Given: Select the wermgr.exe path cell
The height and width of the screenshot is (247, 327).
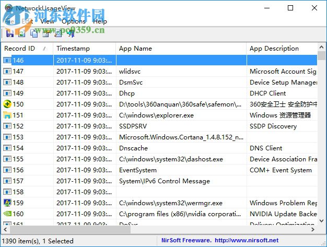Looking at the screenshot, I should [x=181, y=203].
